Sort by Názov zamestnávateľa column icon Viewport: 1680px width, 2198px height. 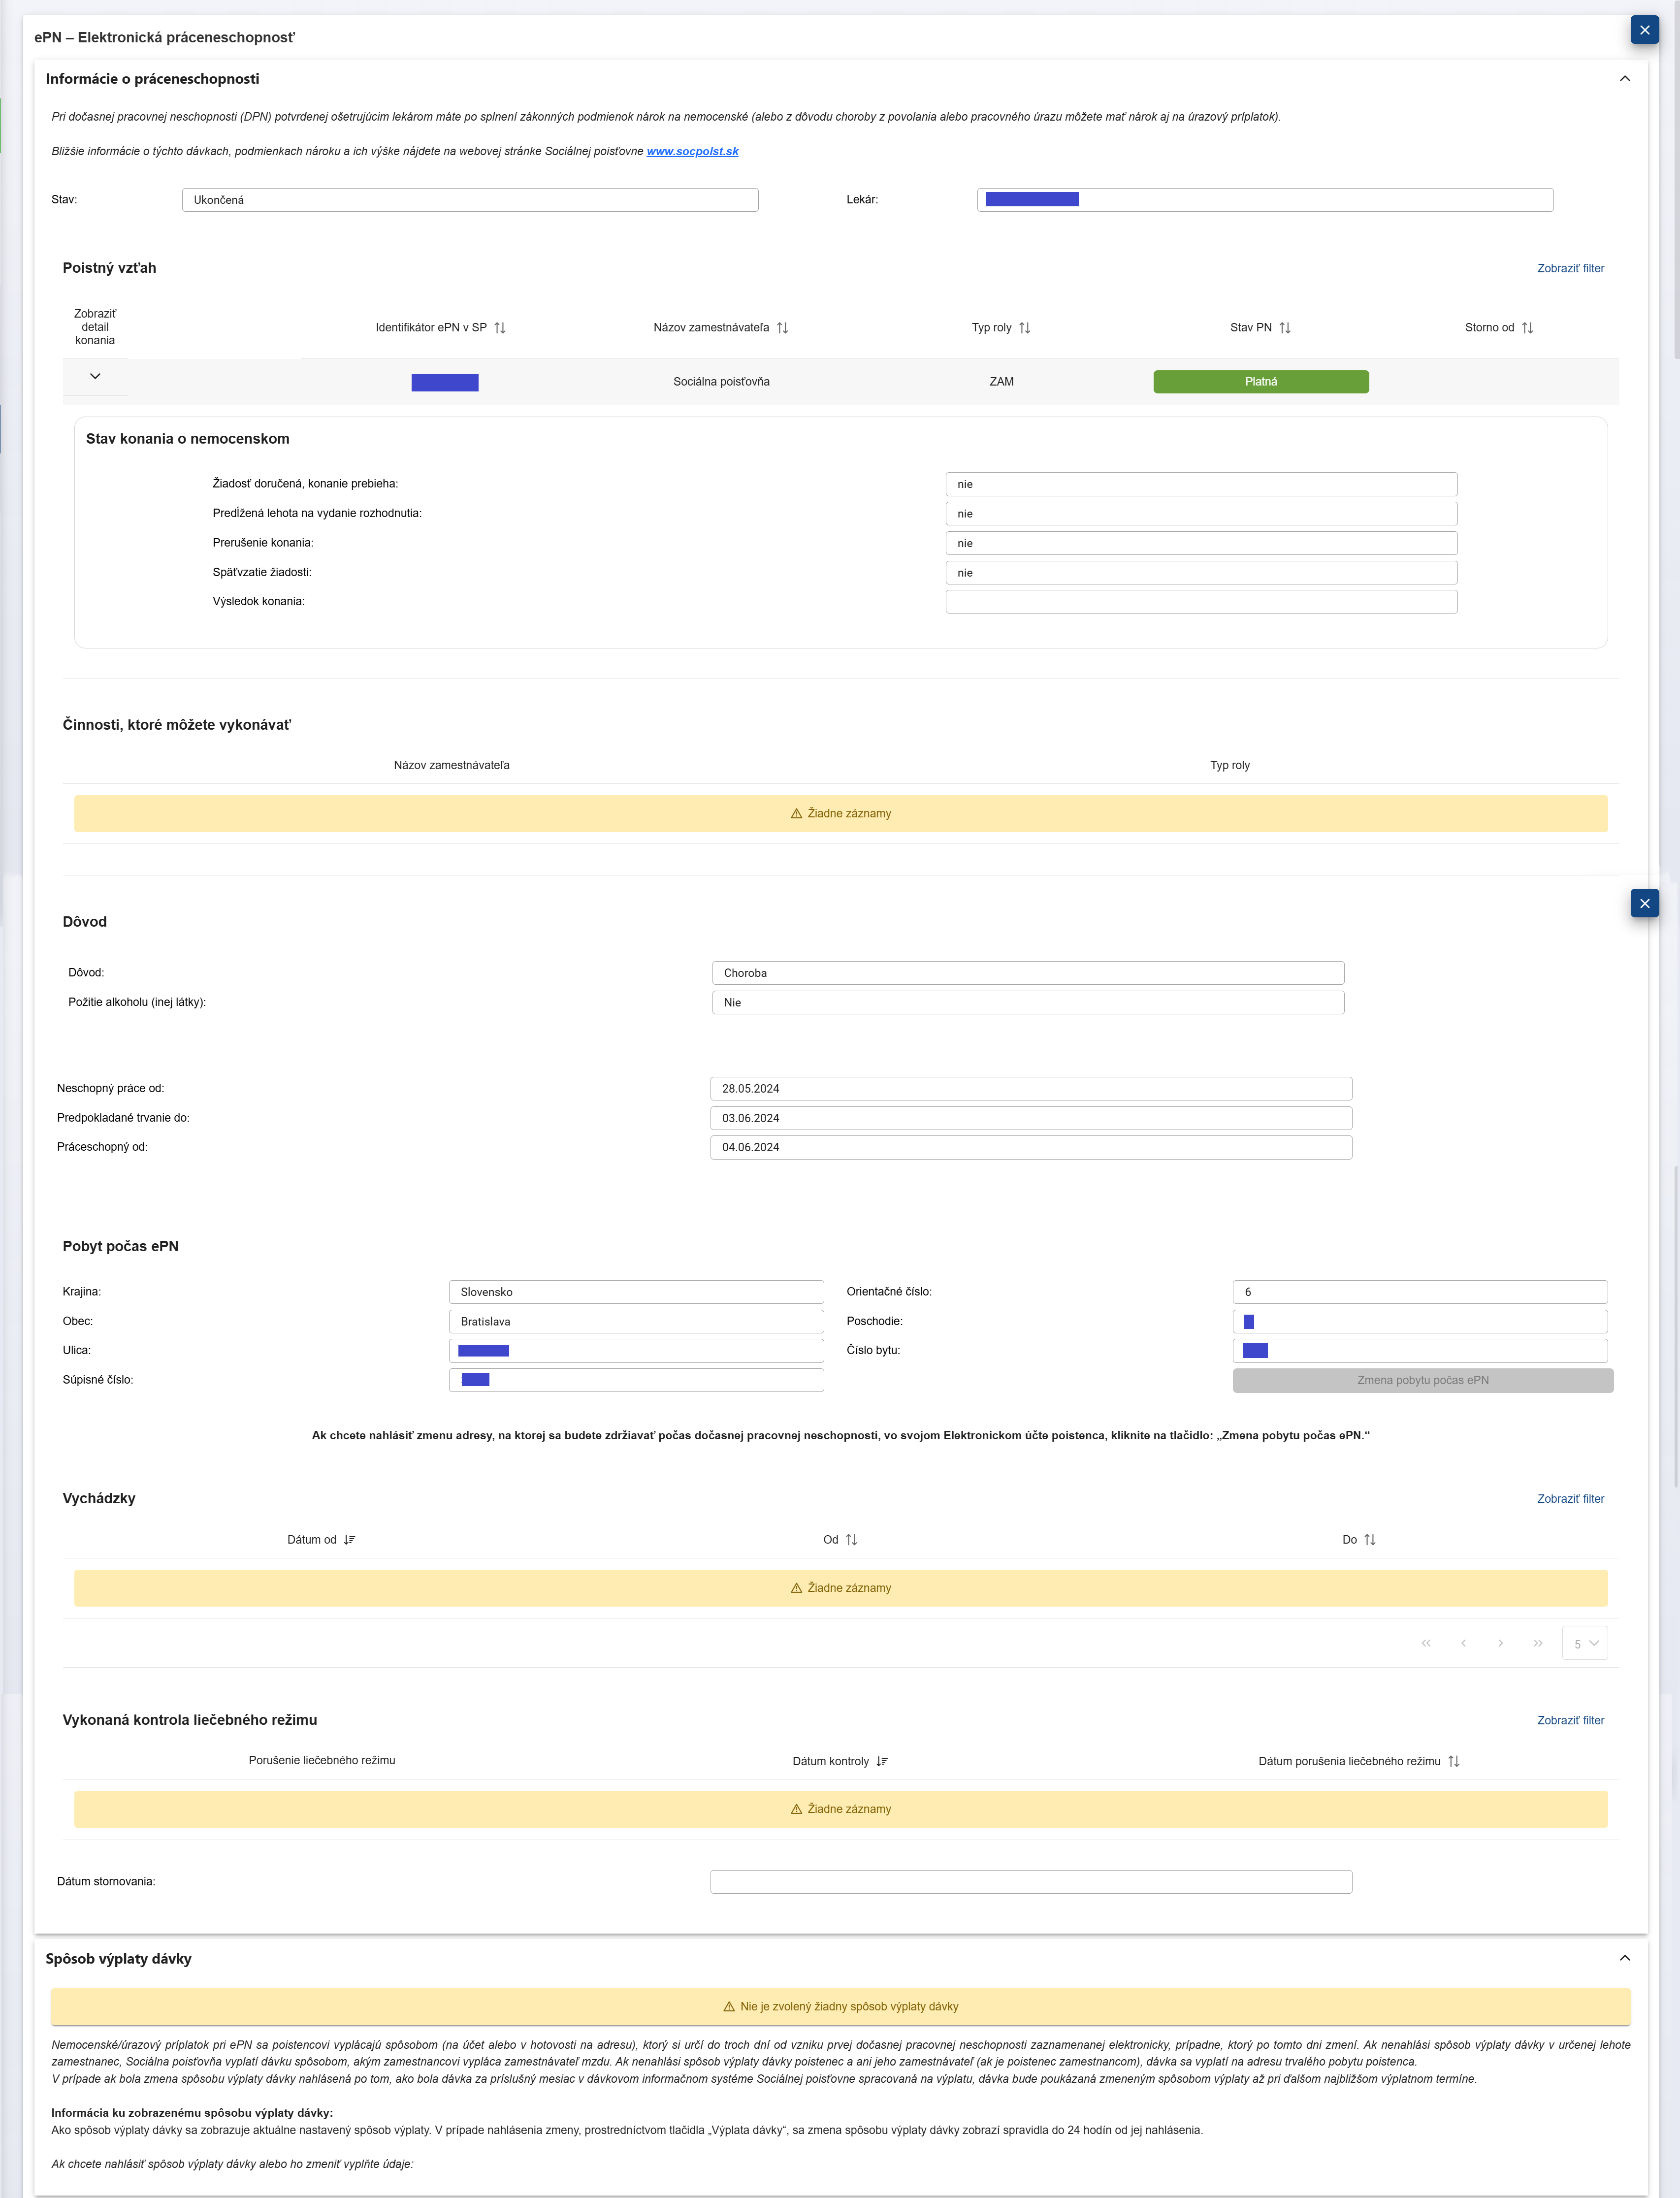click(782, 328)
